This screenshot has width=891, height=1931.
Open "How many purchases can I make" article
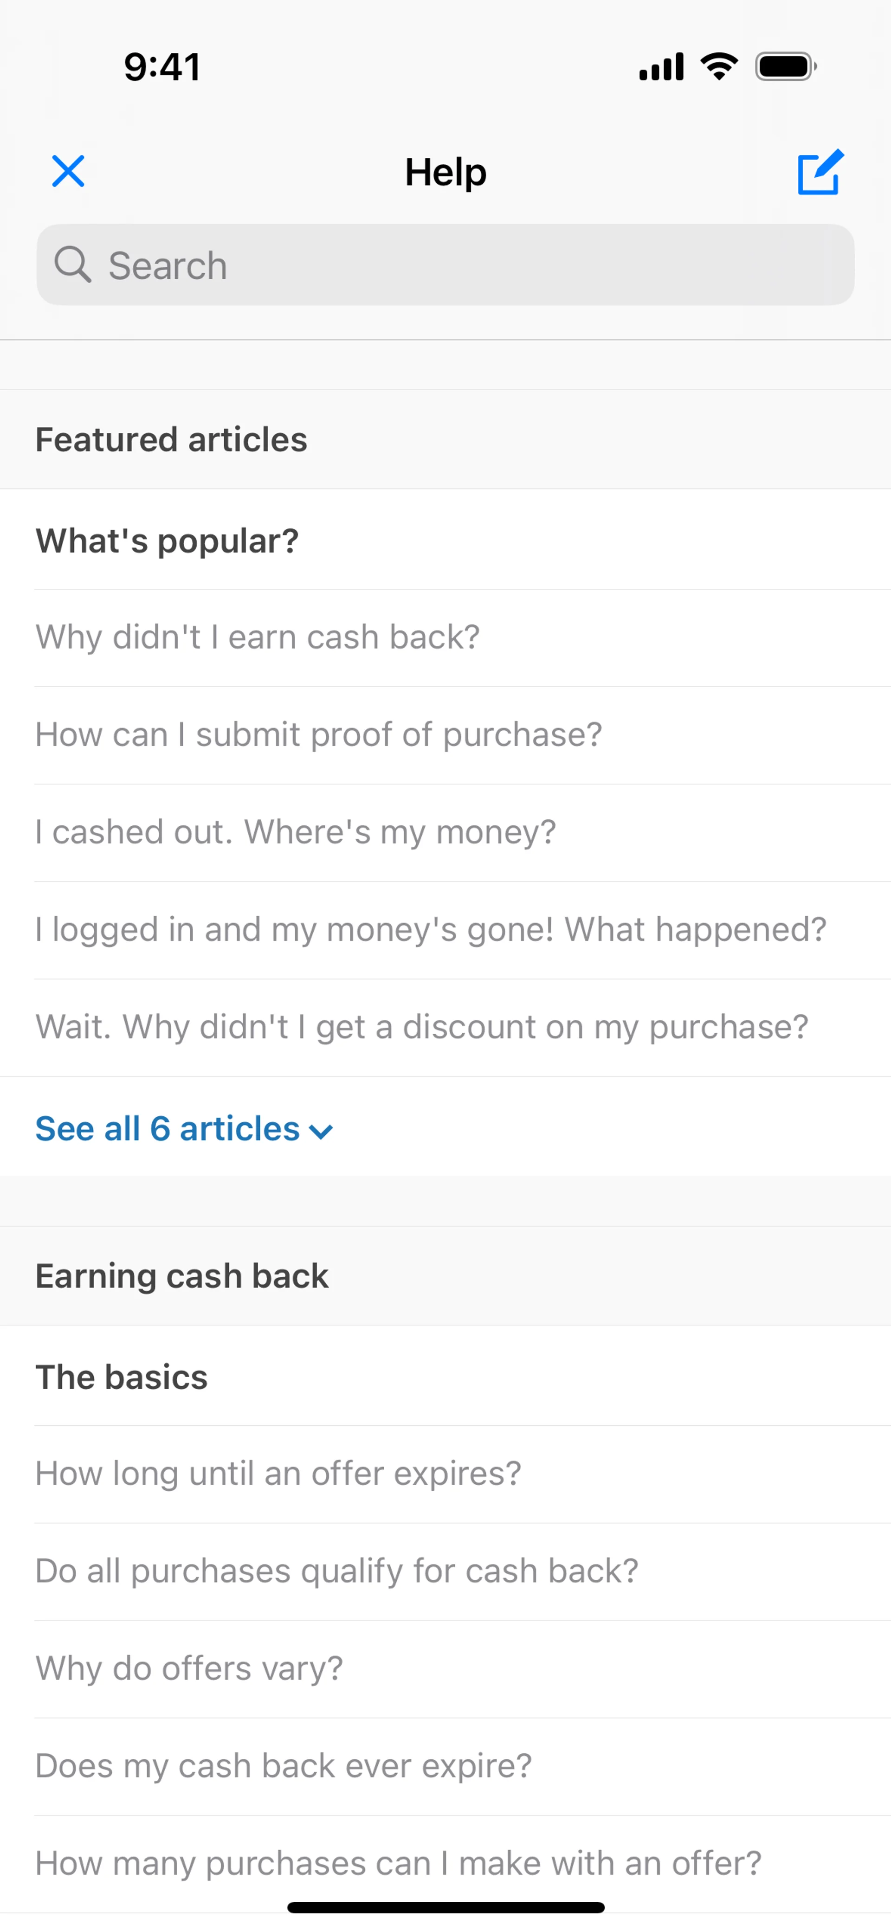click(x=398, y=1864)
